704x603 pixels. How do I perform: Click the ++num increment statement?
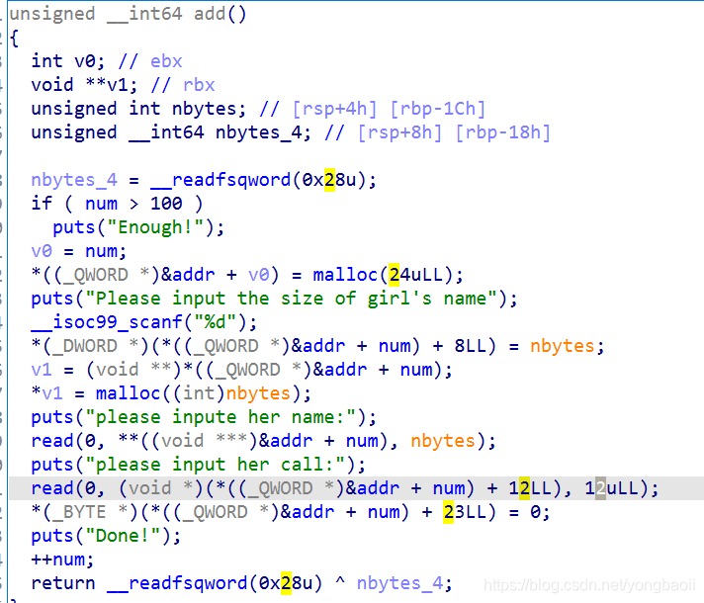tap(62, 560)
